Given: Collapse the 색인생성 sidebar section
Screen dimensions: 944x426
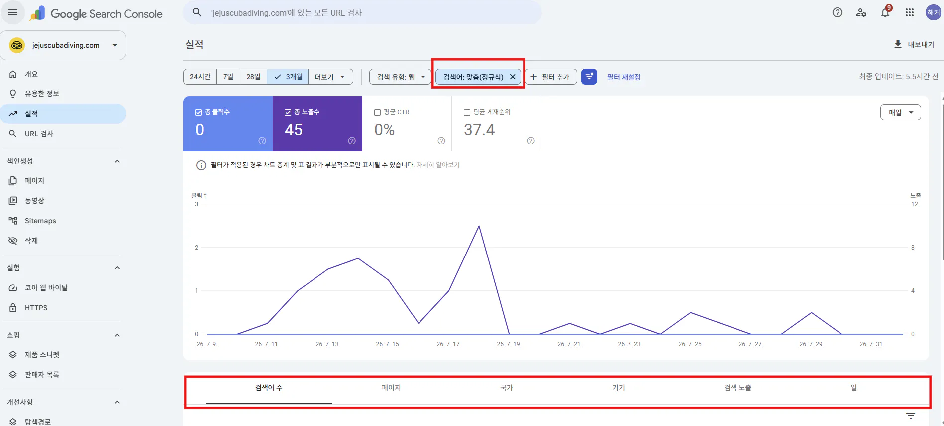Looking at the screenshot, I should [117, 161].
